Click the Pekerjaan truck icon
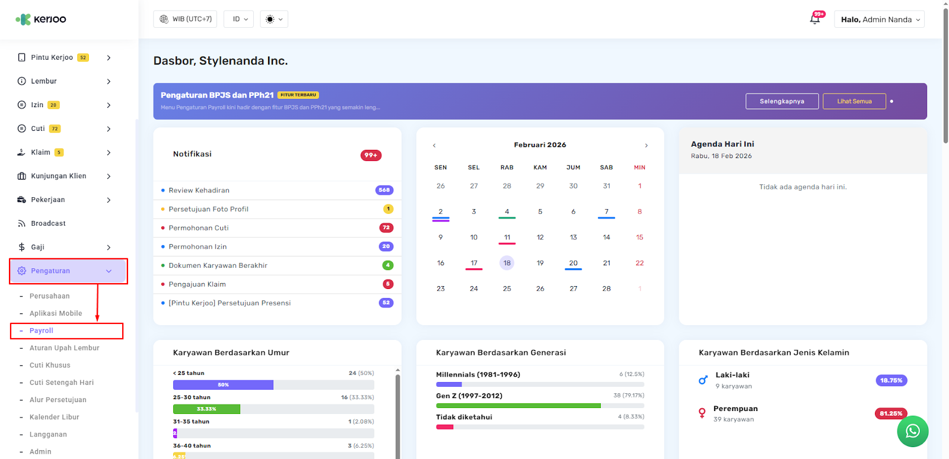949x459 pixels. click(x=22, y=200)
